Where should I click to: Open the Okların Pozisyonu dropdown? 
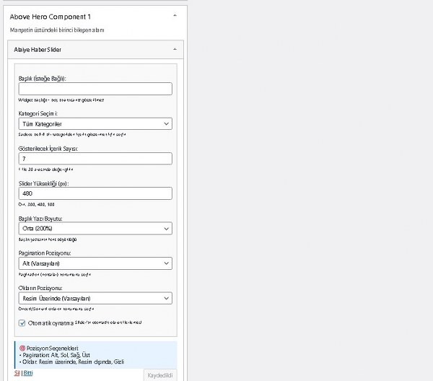[x=95, y=298]
